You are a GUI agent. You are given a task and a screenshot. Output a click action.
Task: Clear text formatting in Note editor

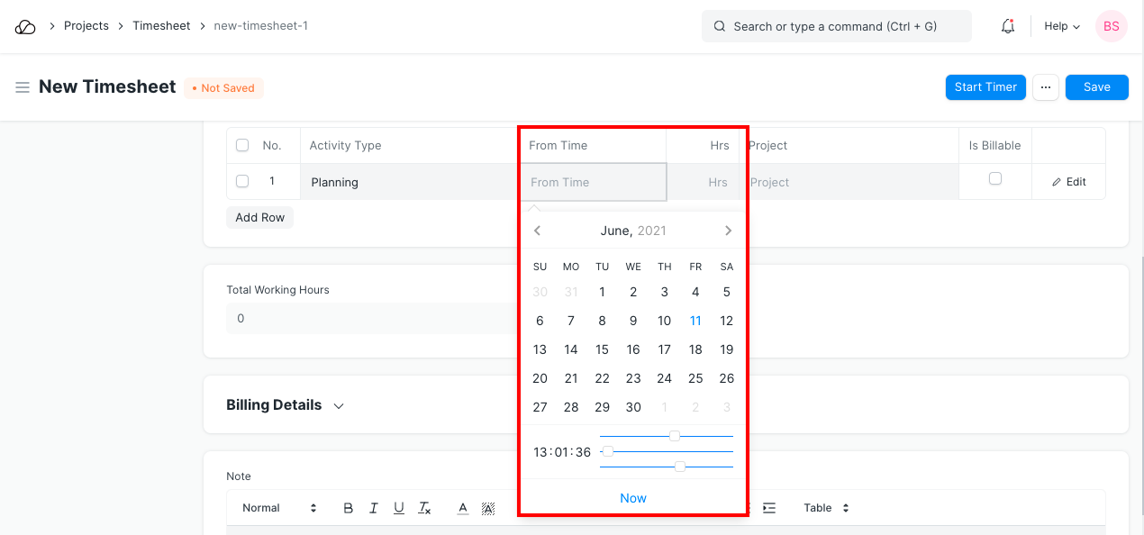[425, 508]
